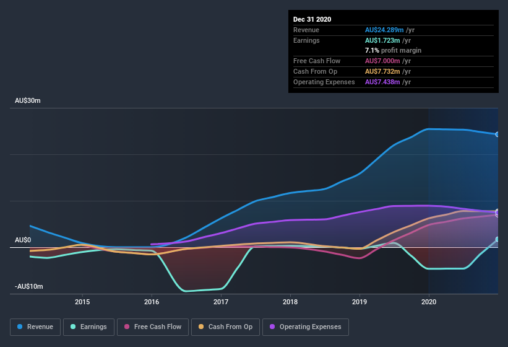Image resolution: width=508 pixels, height=347 pixels.
Task: Click the Revenue endpoint marker on the blue line
Action: [x=497, y=134]
